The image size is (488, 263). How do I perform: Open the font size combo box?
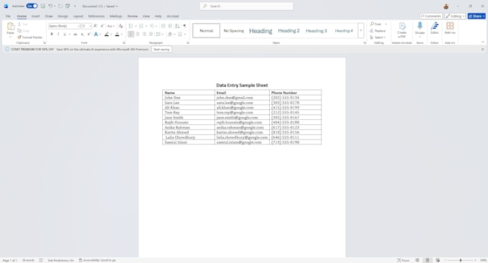coord(86,26)
